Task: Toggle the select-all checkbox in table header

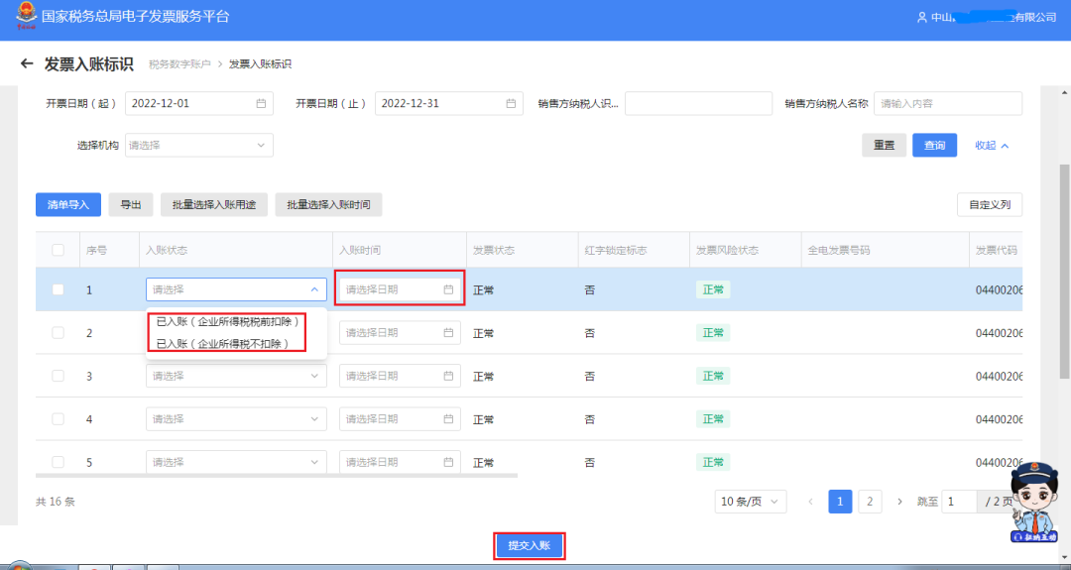Action: point(58,250)
